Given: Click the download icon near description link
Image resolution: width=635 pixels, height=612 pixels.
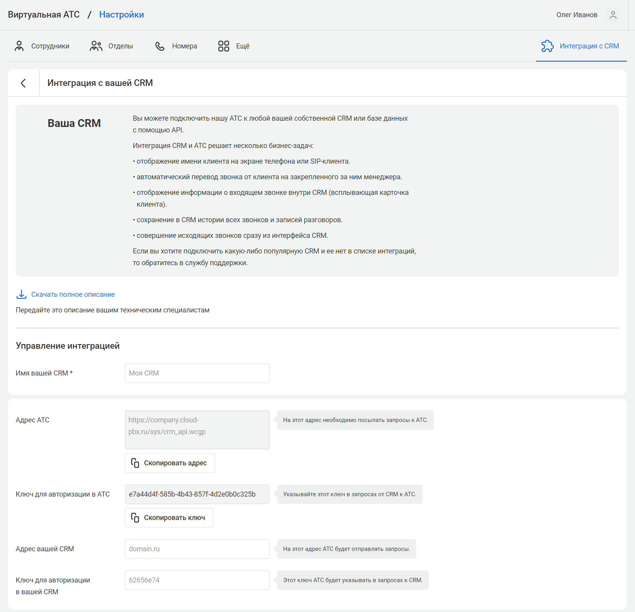Looking at the screenshot, I should [21, 294].
